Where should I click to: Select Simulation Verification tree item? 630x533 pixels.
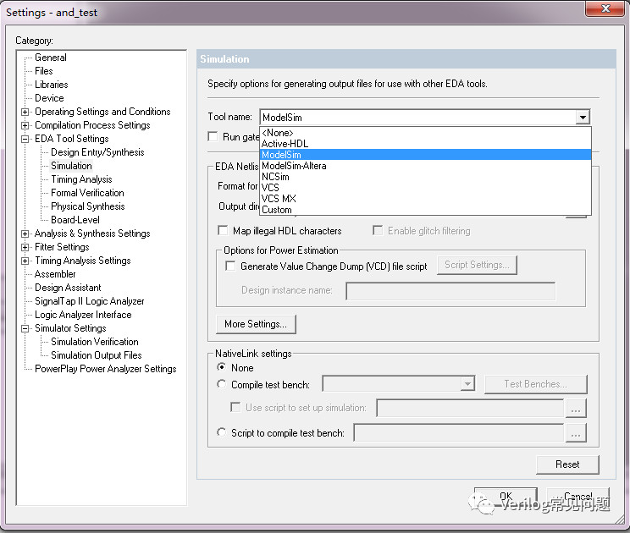(x=95, y=342)
